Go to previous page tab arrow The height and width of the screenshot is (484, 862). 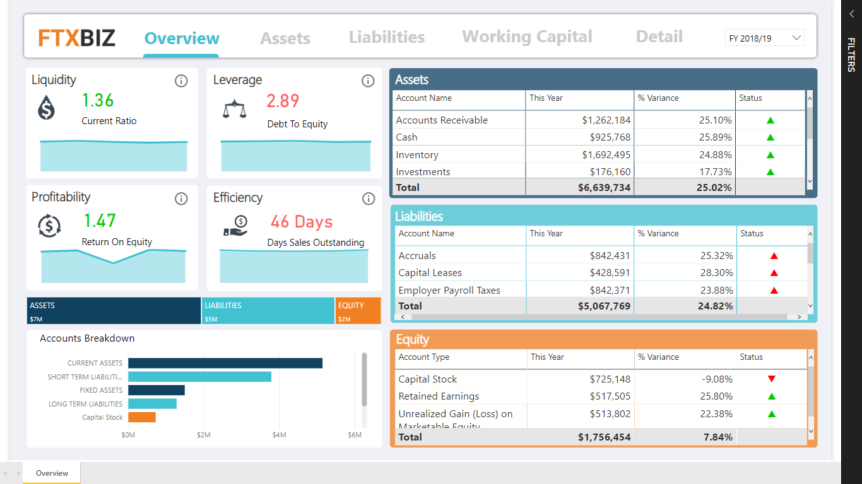[5, 473]
